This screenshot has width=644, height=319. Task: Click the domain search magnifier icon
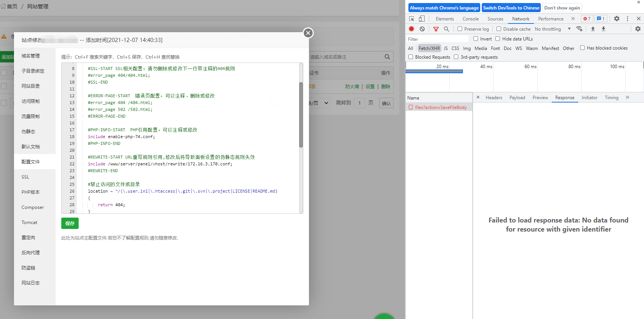click(387, 57)
